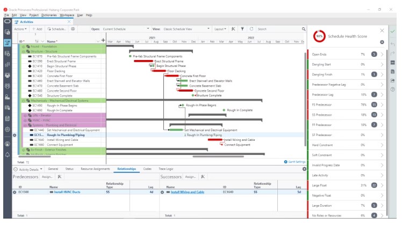Screen dimensions: 402x225
Task: Click the Erect Structural Frame red bar
Action: (x=143, y=61)
